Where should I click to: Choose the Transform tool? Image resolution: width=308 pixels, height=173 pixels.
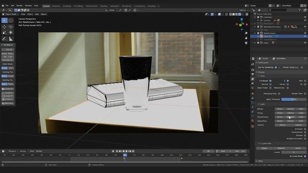(11, 33)
